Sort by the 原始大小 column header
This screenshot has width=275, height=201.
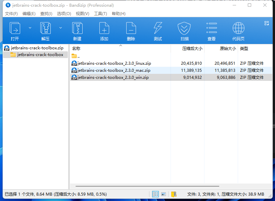(x=221, y=49)
